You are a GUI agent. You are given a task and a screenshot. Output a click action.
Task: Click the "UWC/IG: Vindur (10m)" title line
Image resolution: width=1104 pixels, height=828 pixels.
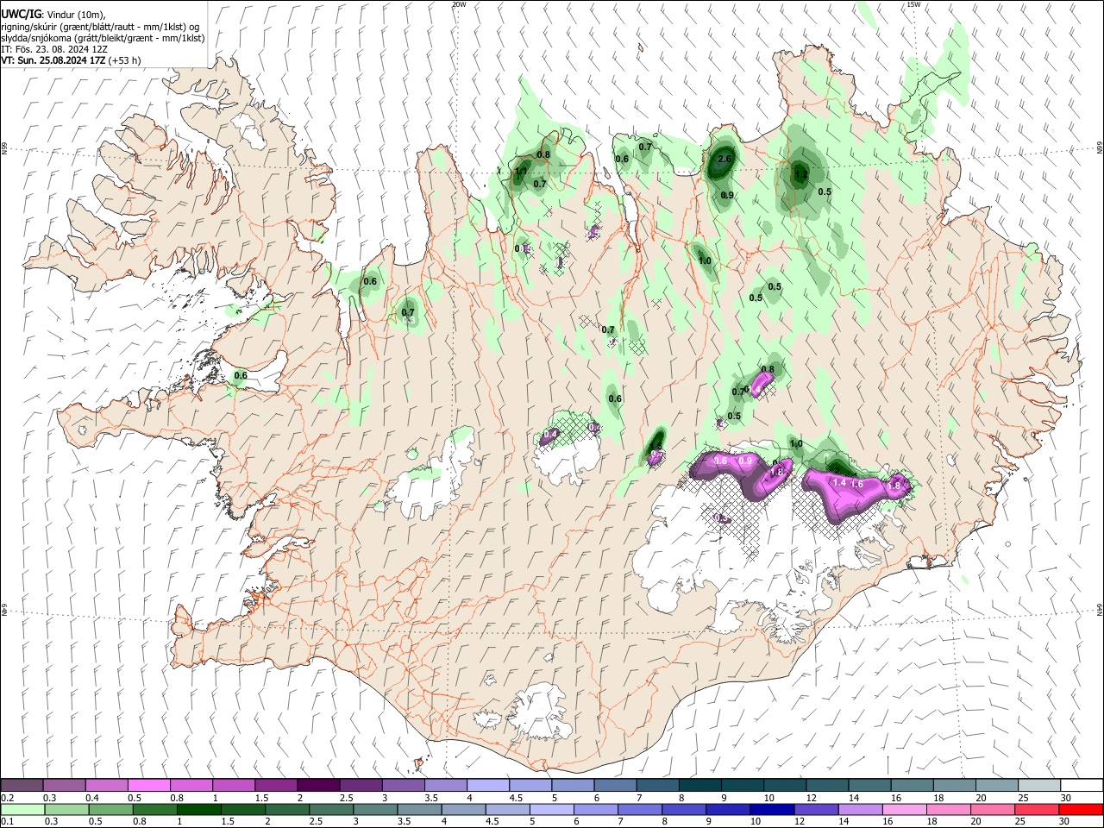(x=53, y=14)
